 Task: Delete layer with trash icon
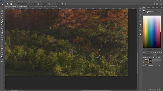click(160, 90)
